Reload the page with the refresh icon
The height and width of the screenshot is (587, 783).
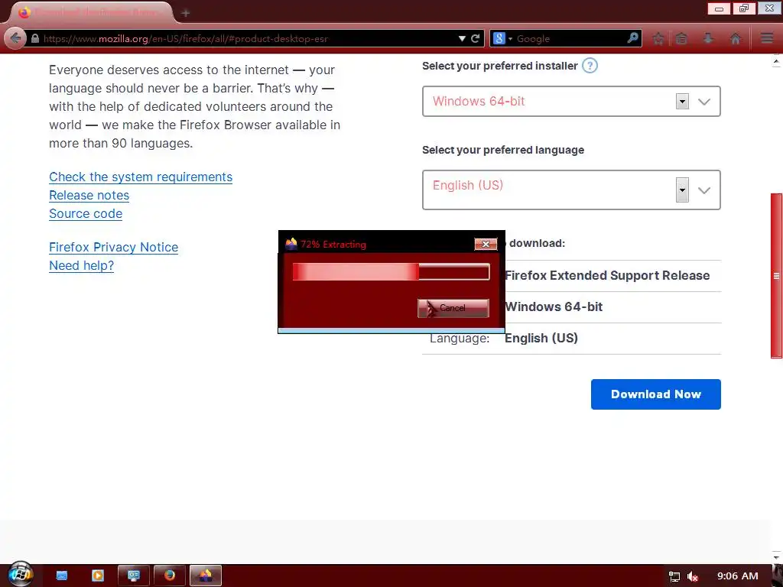pyautogui.click(x=476, y=38)
